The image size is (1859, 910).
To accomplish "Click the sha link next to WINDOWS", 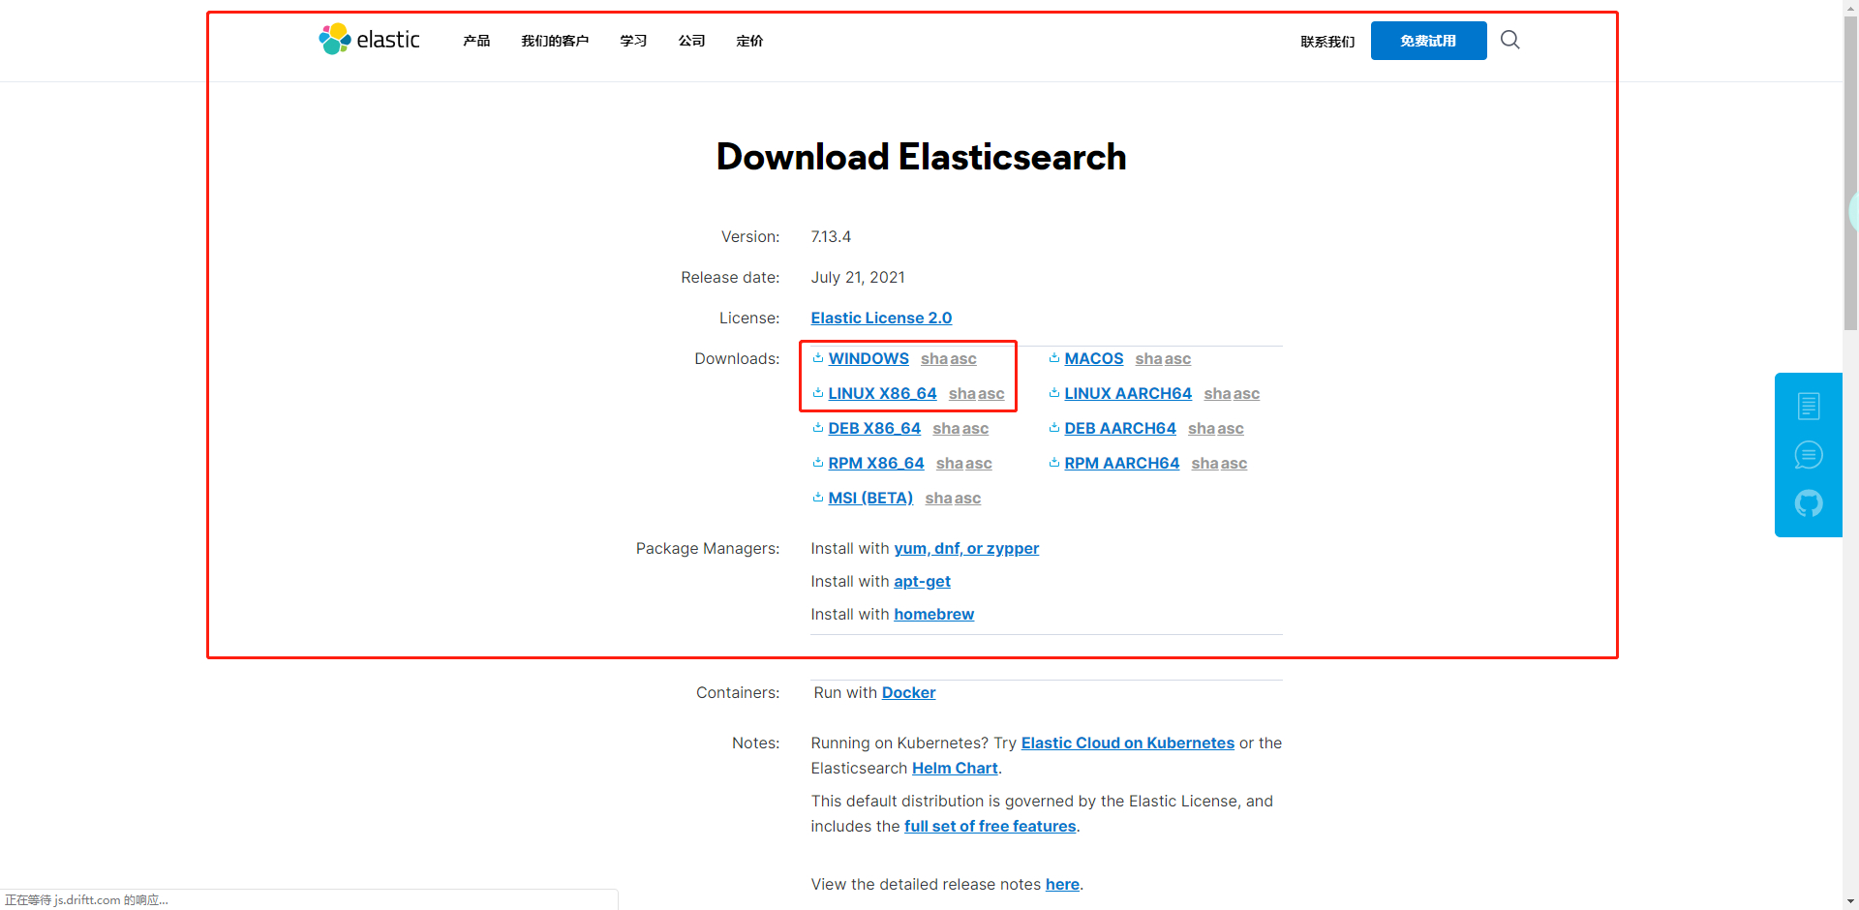I will [x=933, y=358].
